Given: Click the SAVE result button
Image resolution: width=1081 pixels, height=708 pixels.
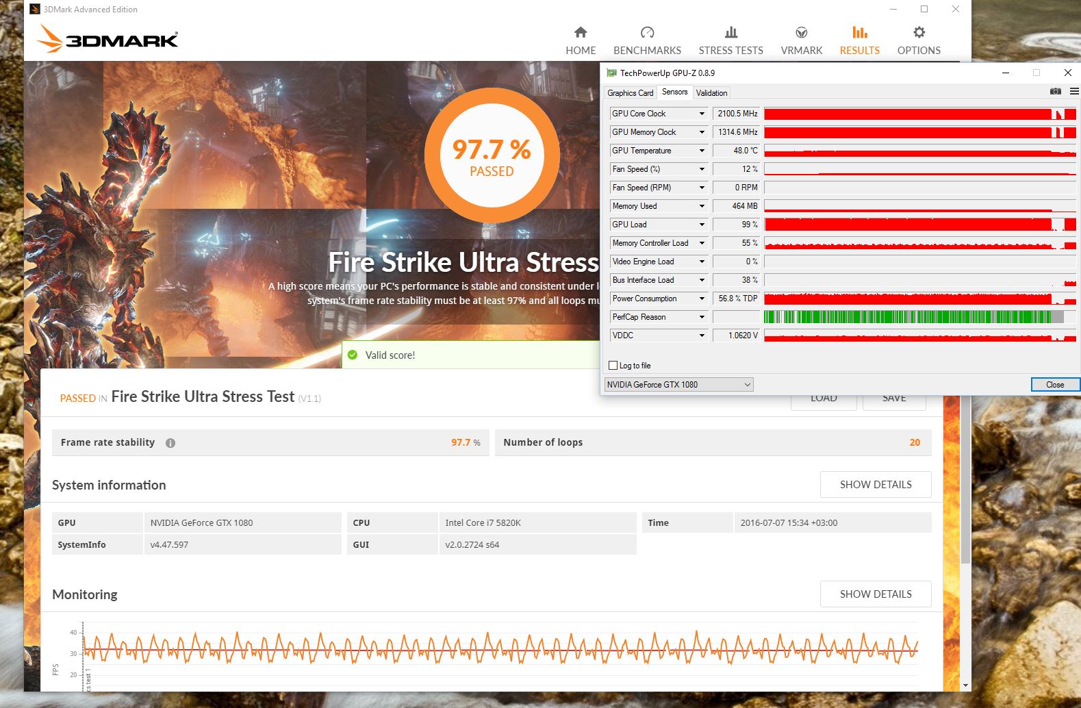Looking at the screenshot, I should pos(894,401).
